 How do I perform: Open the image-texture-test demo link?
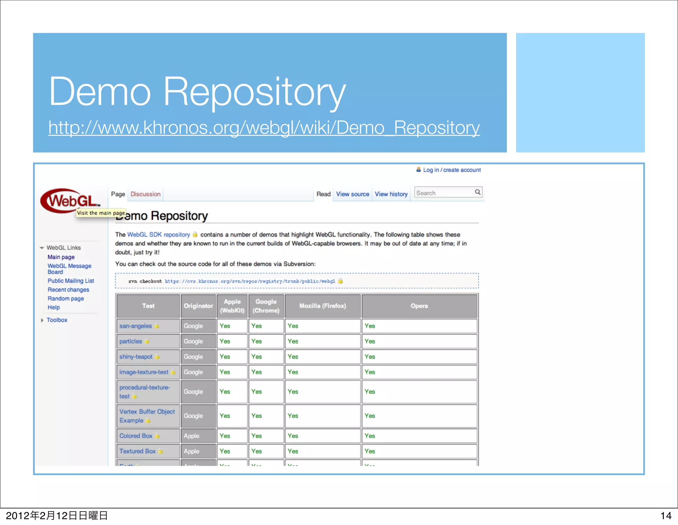pos(144,372)
